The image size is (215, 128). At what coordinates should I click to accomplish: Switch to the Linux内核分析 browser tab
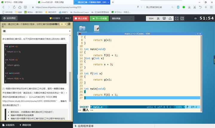(55, 2)
